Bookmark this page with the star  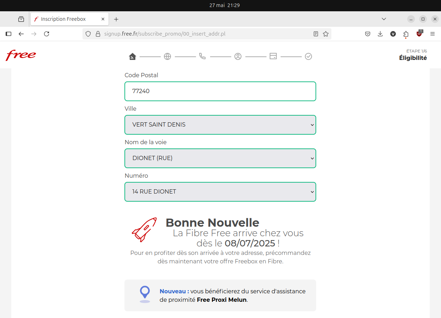pos(326,34)
